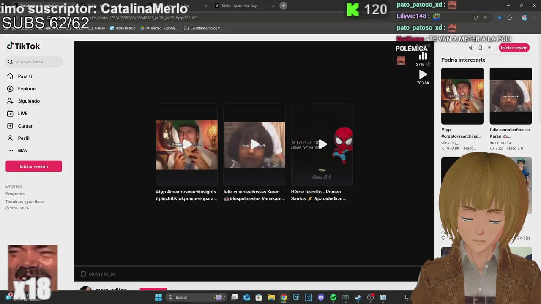541x304 pixels.
Task: Click the sidebar Iniciar sesión button
Action: coord(34,166)
